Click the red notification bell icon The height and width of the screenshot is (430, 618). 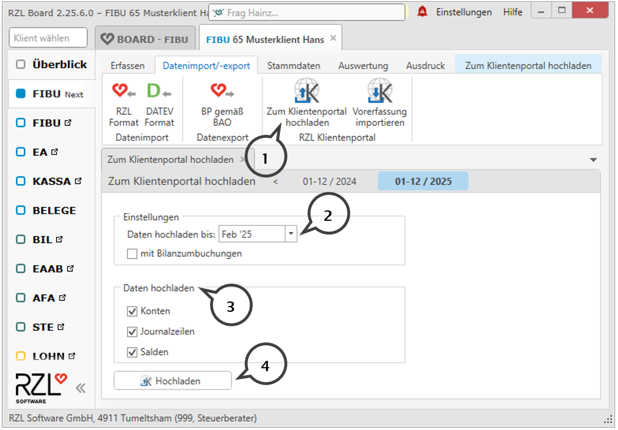tap(422, 12)
